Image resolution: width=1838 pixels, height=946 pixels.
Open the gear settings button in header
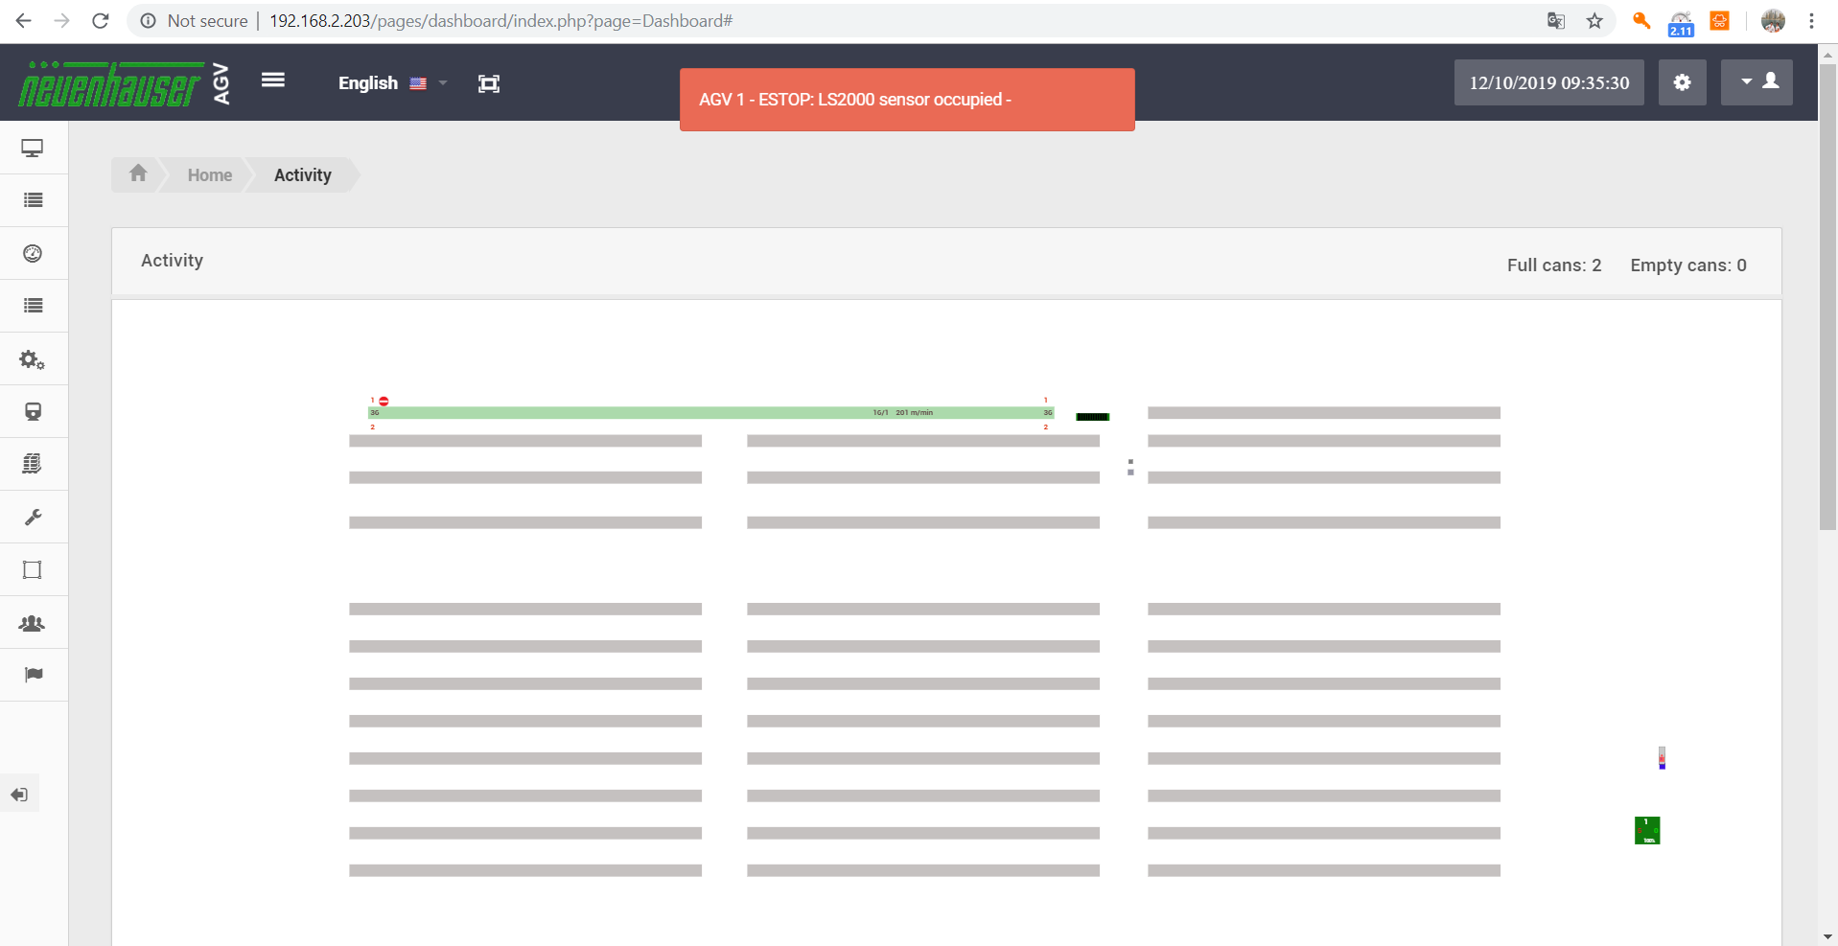(1682, 82)
